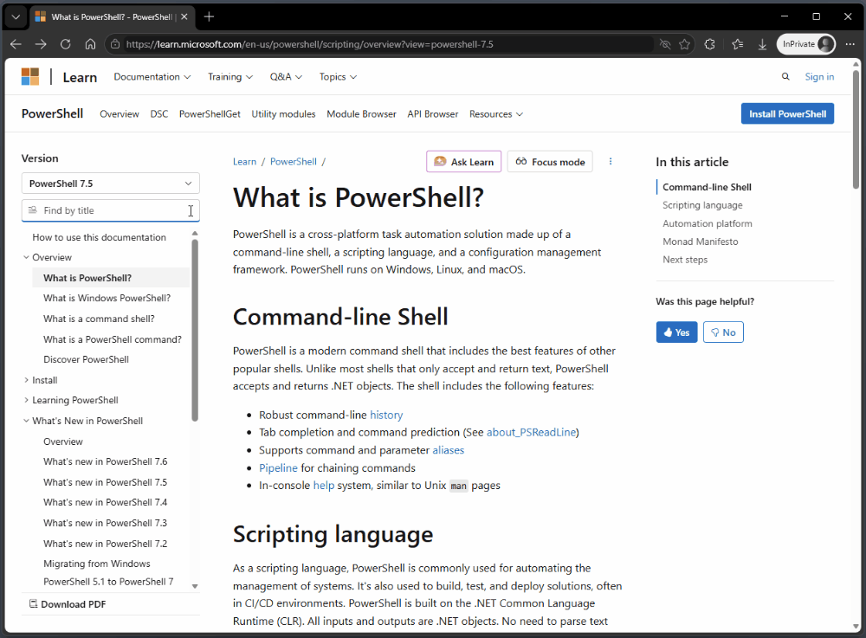Close the What is PowerShell tab
The image size is (866, 638).
click(x=184, y=16)
